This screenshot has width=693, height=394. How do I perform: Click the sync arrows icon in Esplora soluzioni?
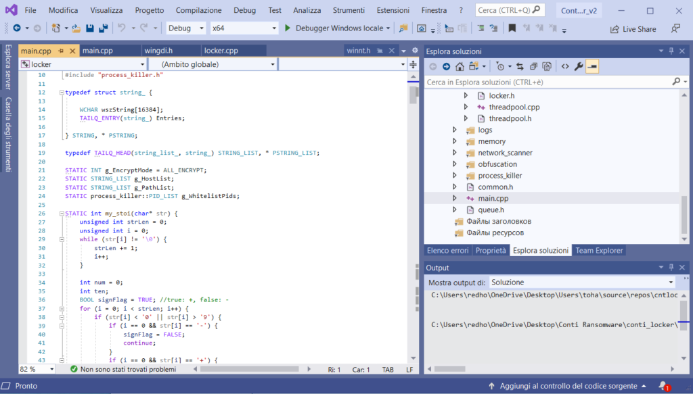[x=520, y=66]
